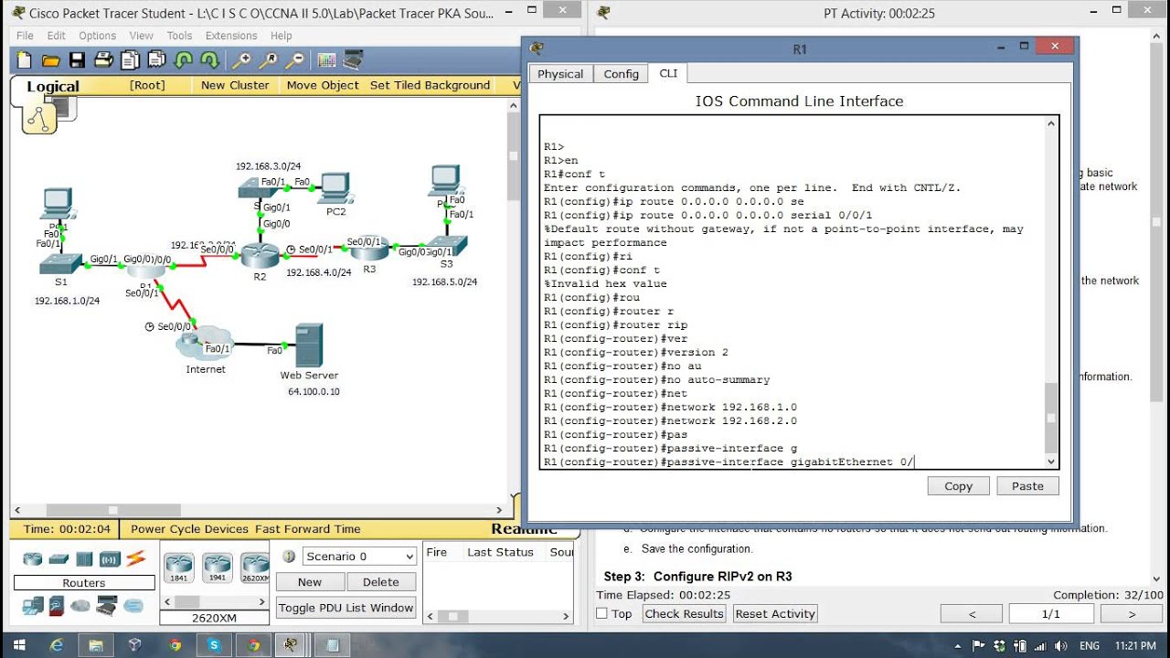Open the Help menu
The image size is (1170, 658).
point(282,36)
